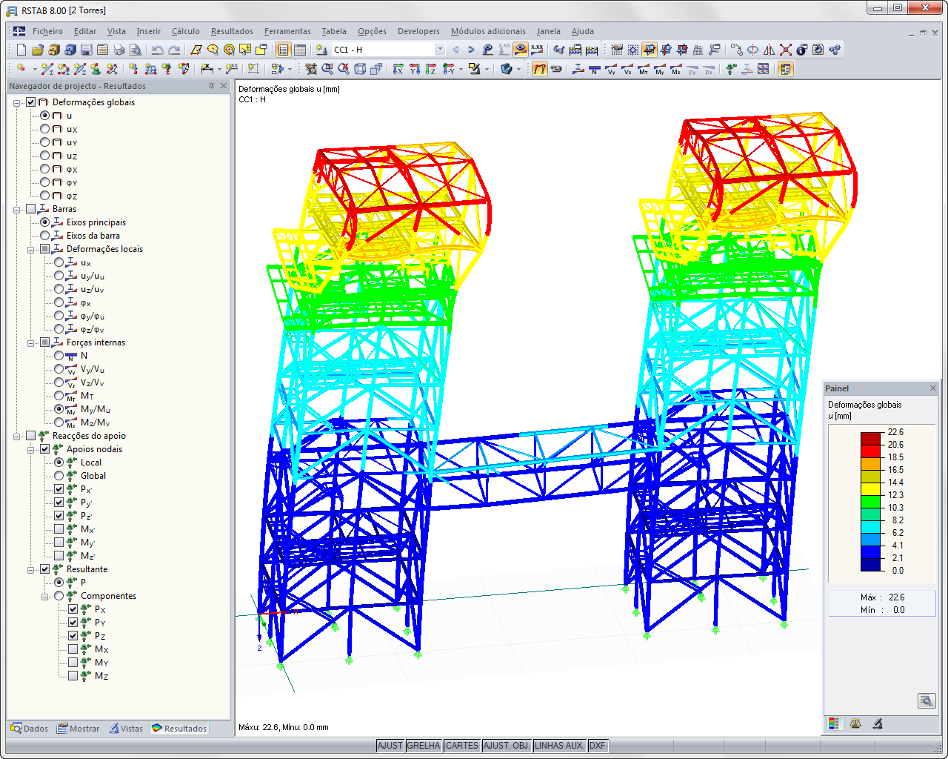
Task: Collapse the Resultante tree node
Action: pyautogui.click(x=31, y=570)
